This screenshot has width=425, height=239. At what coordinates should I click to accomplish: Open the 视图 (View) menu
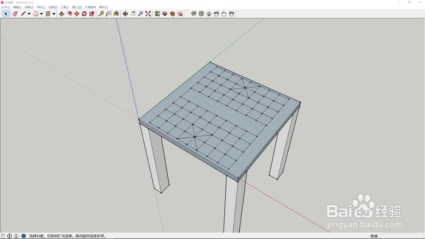point(29,7)
